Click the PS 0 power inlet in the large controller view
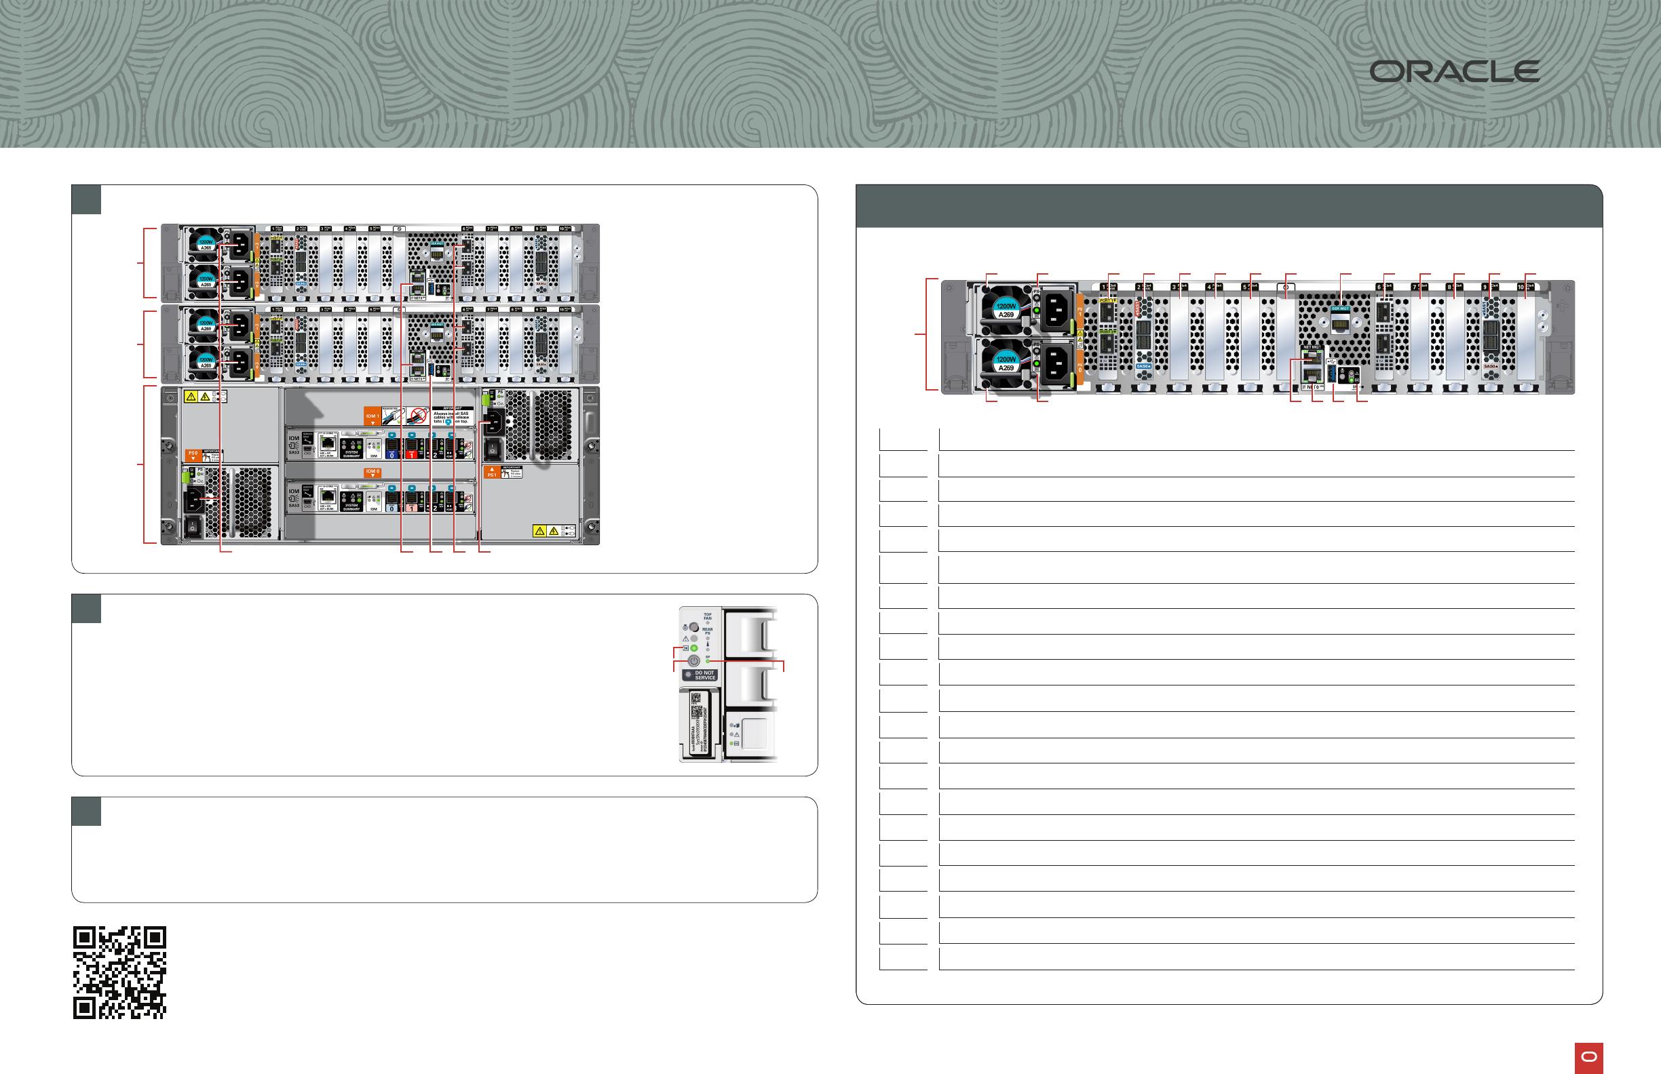 click(1056, 363)
